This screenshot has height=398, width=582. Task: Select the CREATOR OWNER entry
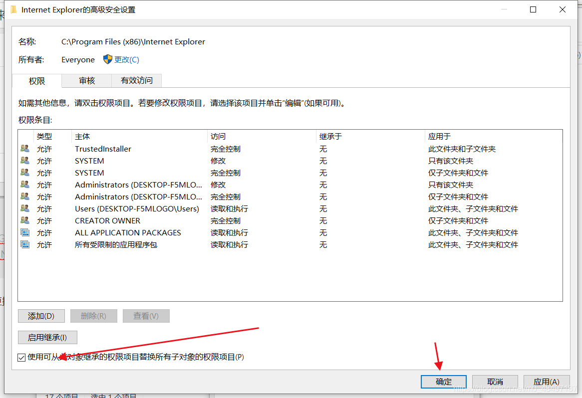[108, 221]
